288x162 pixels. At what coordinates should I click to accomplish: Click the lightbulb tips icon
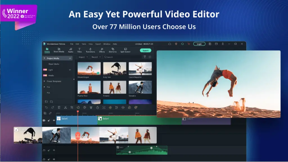pyautogui.click(x=176, y=44)
